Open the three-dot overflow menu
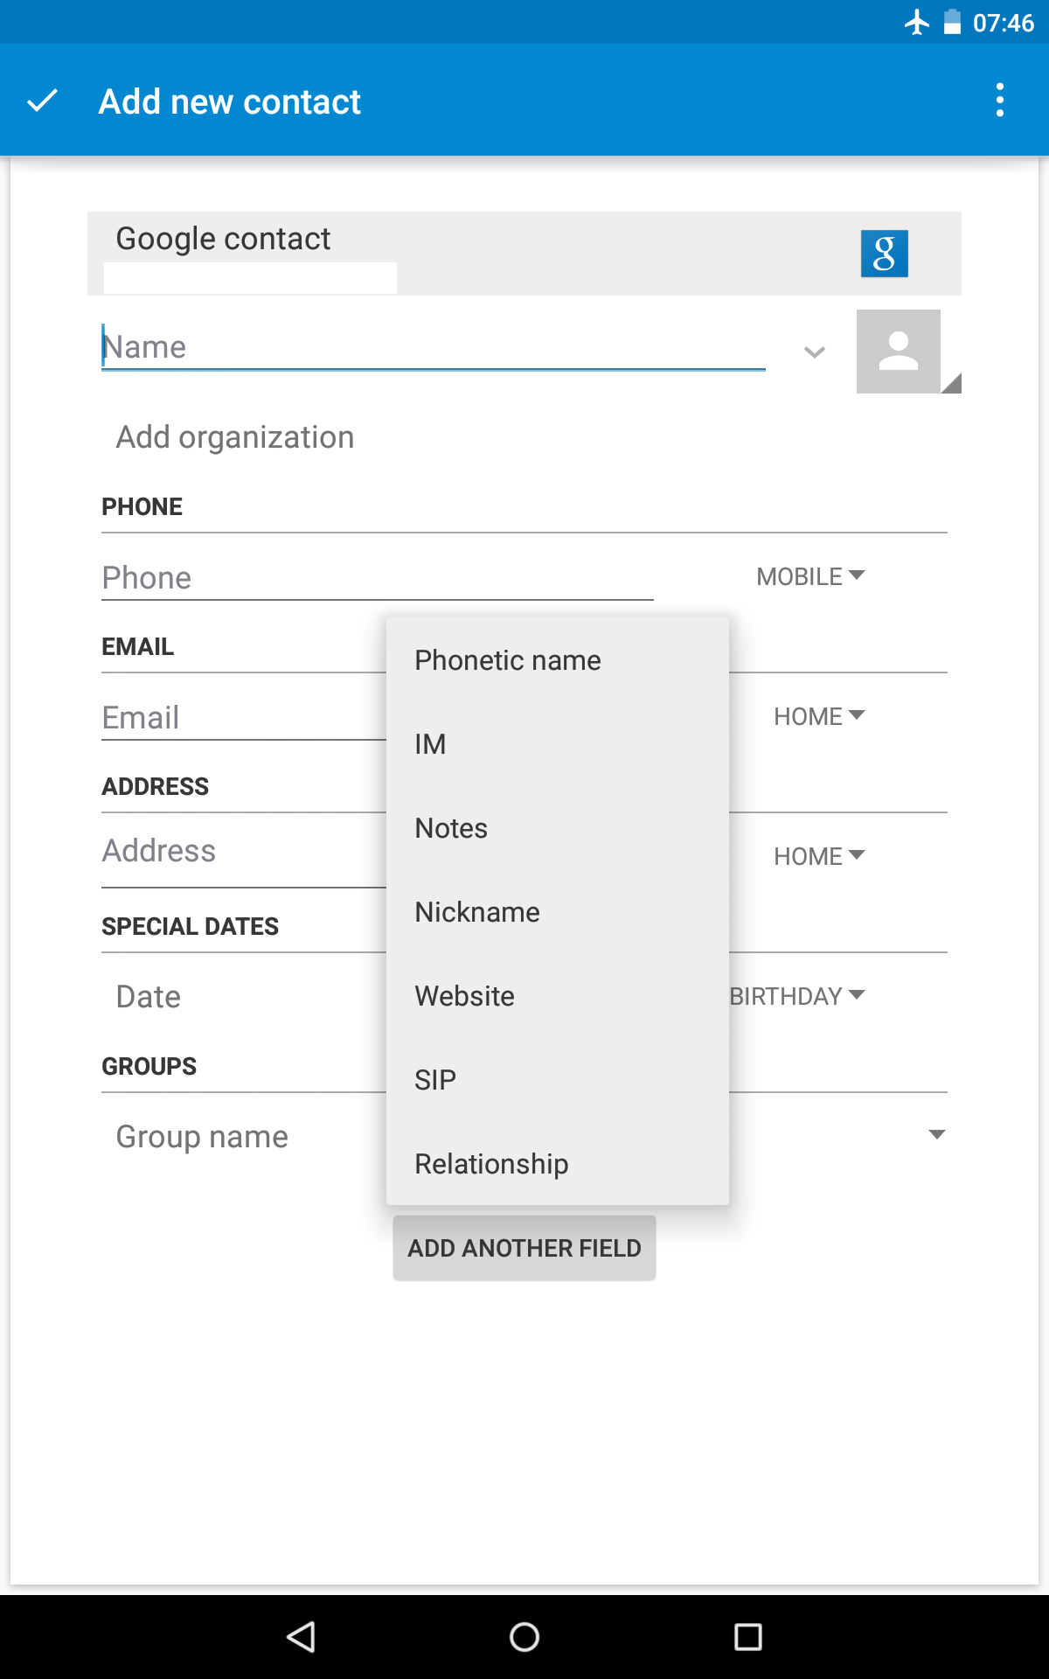The height and width of the screenshot is (1679, 1049). pyautogui.click(x=999, y=101)
